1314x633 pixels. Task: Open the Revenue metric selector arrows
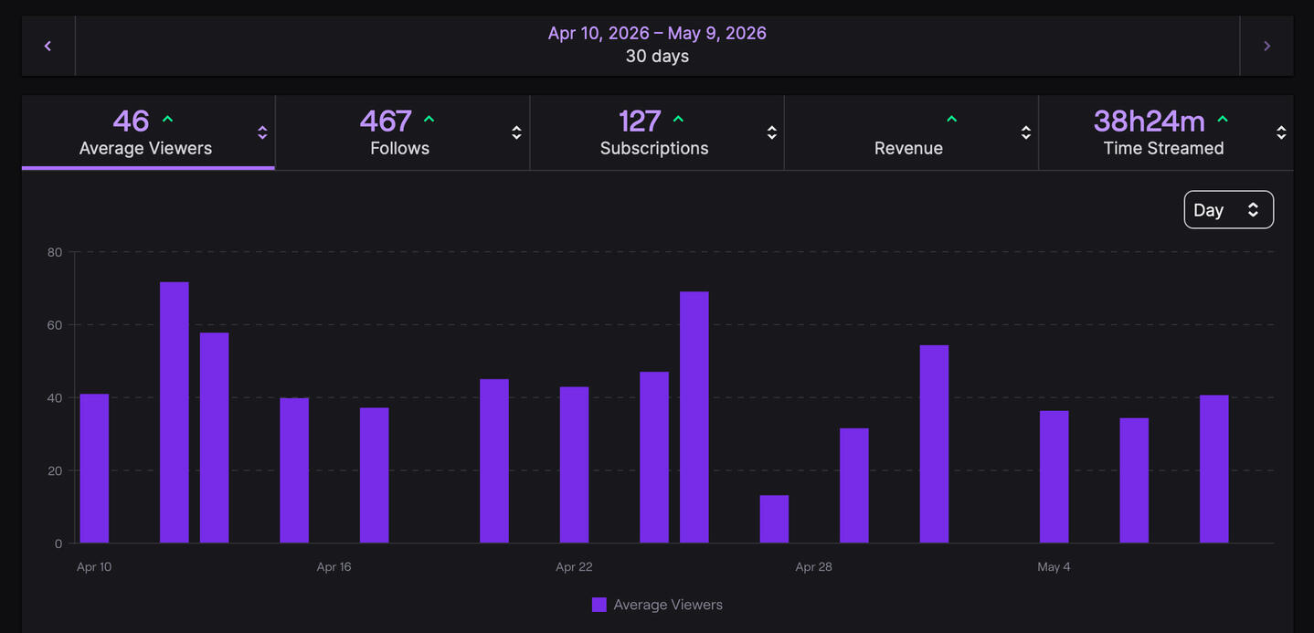click(1025, 132)
